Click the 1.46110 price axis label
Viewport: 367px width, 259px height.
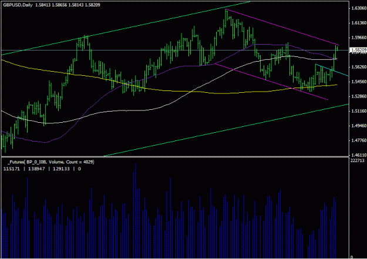coord(359,155)
